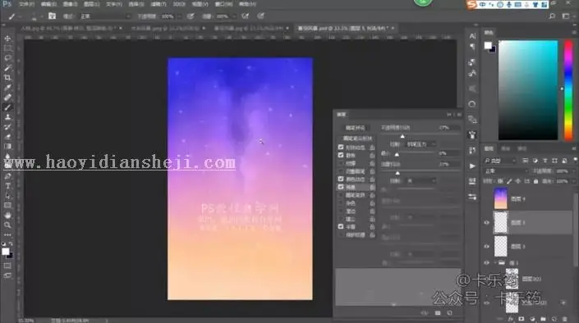Image resolution: width=579 pixels, height=323 pixels.
Task: Select the Path Selection tool
Action: [7, 196]
